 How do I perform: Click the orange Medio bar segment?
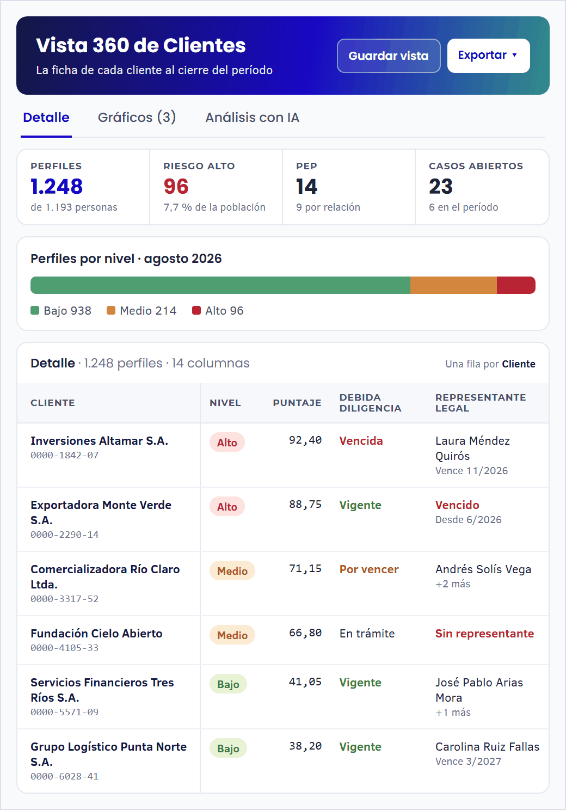[453, 285]
